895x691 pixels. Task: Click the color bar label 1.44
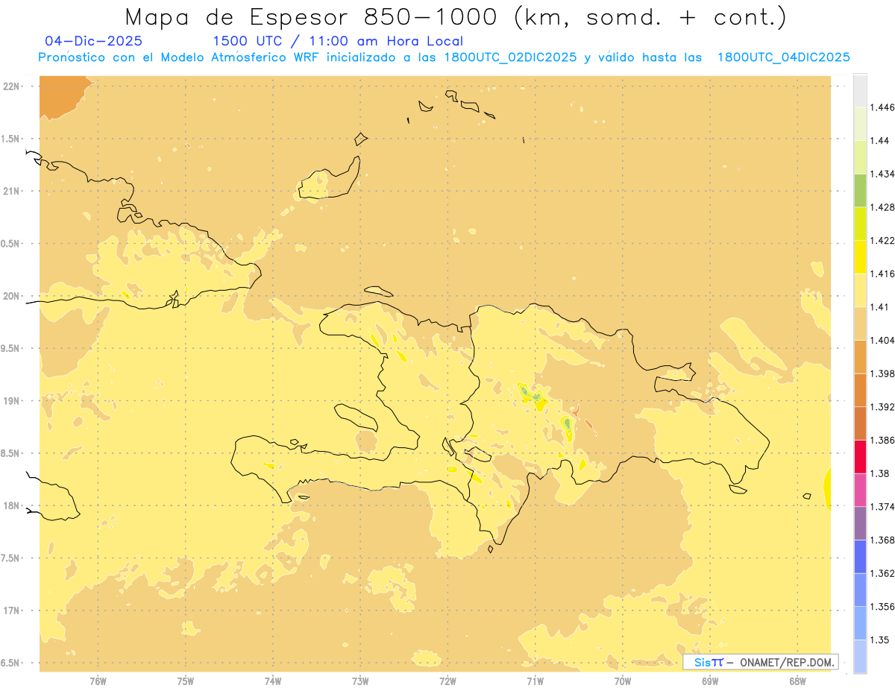click(879, 140)
